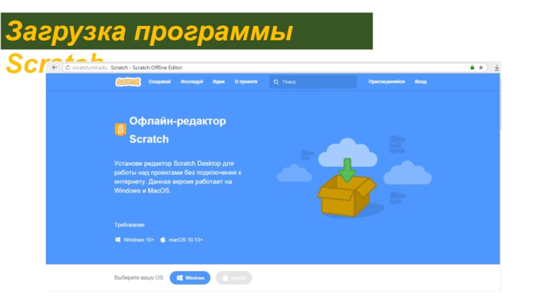
Task: Select the Windows OS button
Action: pos(190,278)
